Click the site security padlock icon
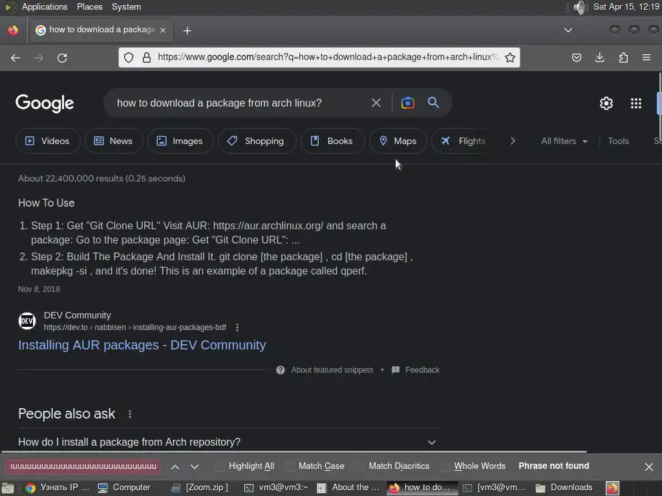 click(147, 57)
